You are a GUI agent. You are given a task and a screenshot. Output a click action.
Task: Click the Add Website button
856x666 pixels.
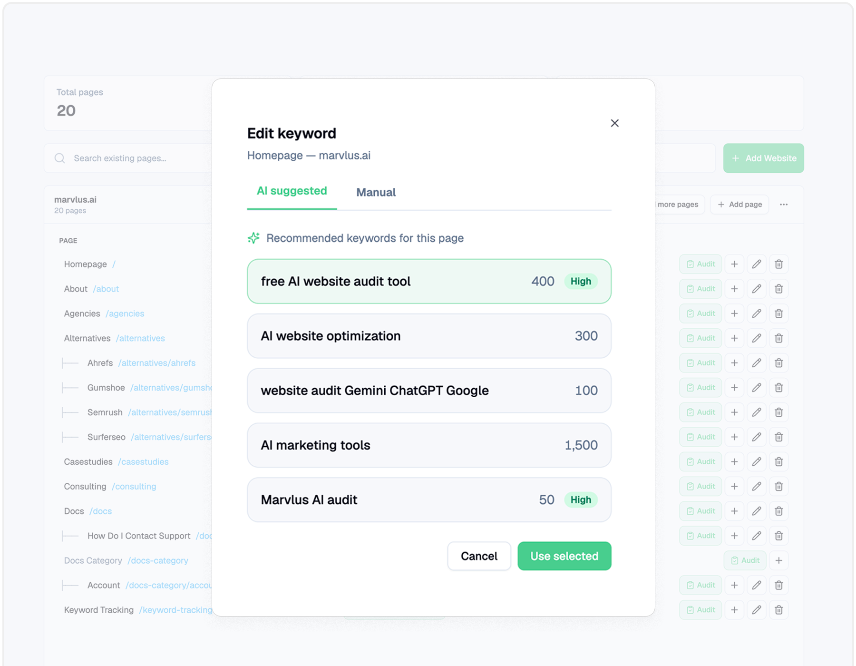tap(763, 158)
